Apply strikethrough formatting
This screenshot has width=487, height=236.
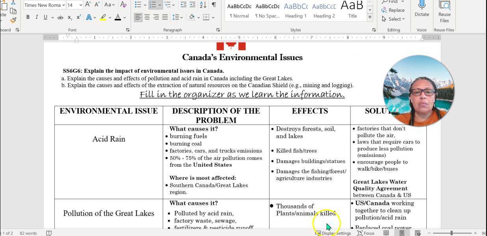point(60,17)
